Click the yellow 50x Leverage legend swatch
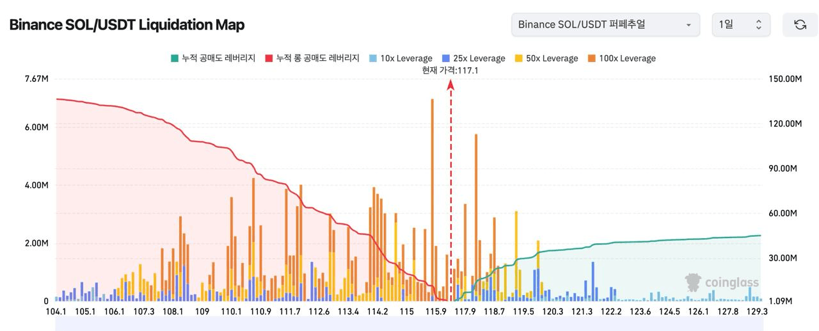The width and height of the screenshot is (819, 331). point(518,58)
